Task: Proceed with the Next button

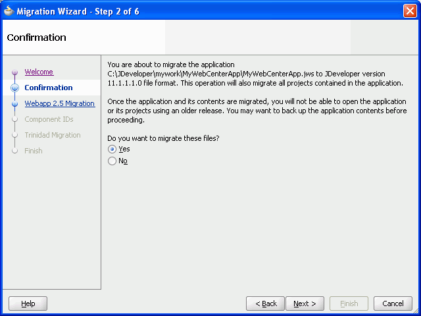Action: pos(305,303)
